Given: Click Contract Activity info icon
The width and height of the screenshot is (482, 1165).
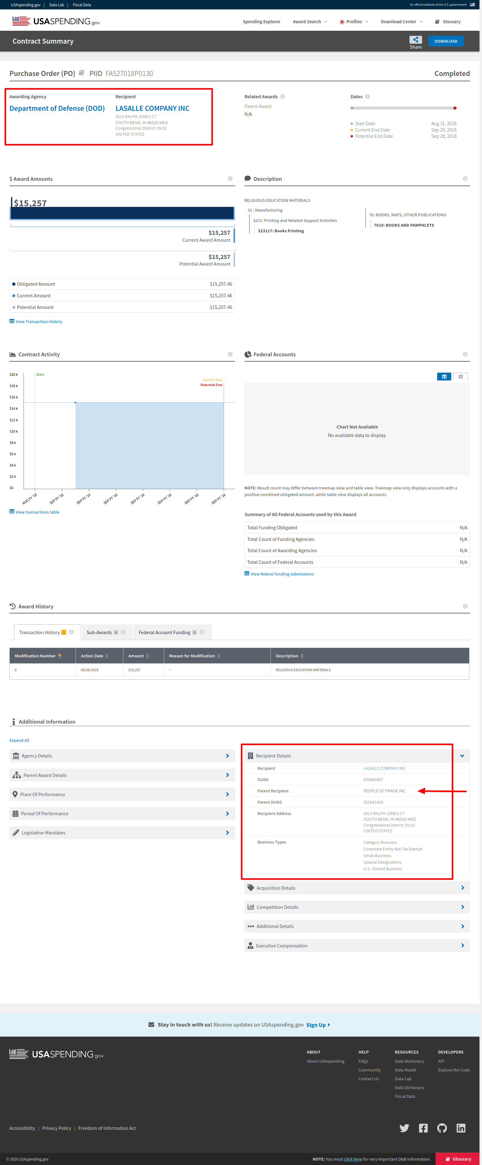Looking at the screenshot, I should click(x=230, y=354).
